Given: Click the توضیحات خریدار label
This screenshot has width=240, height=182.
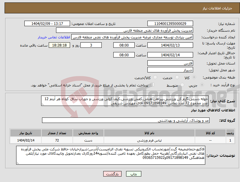Looking at the screenshot, I should (221, 156).
